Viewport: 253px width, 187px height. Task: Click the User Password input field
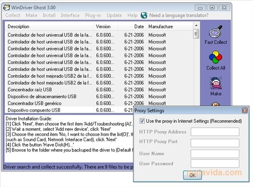click(215, 164)
